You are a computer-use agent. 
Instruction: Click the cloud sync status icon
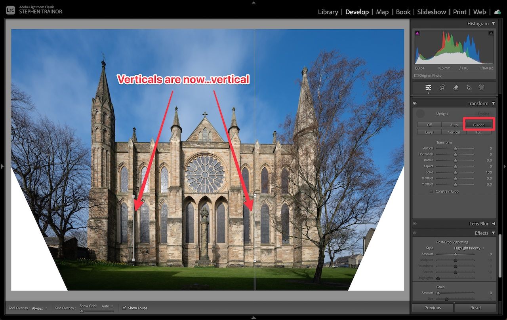pyautogui.click(x=497, y=12)
